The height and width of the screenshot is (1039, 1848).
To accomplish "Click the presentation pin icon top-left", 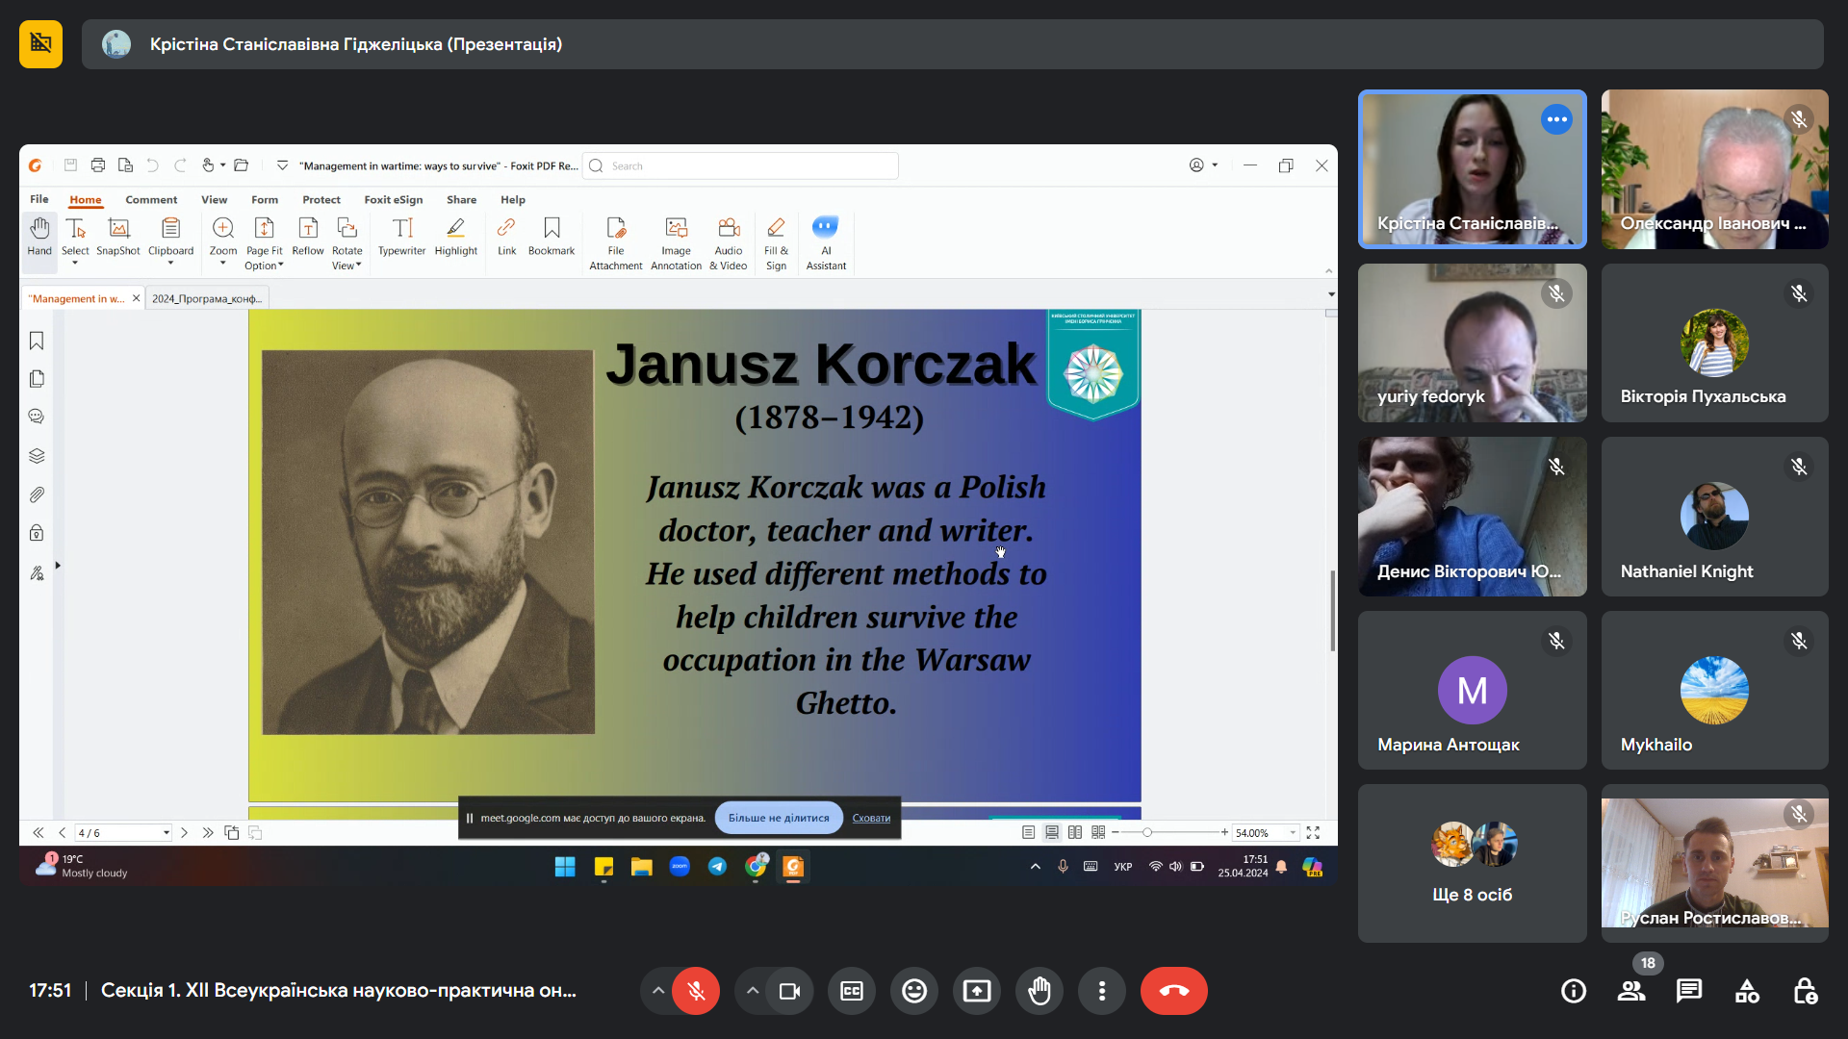I will pos(40,44).
